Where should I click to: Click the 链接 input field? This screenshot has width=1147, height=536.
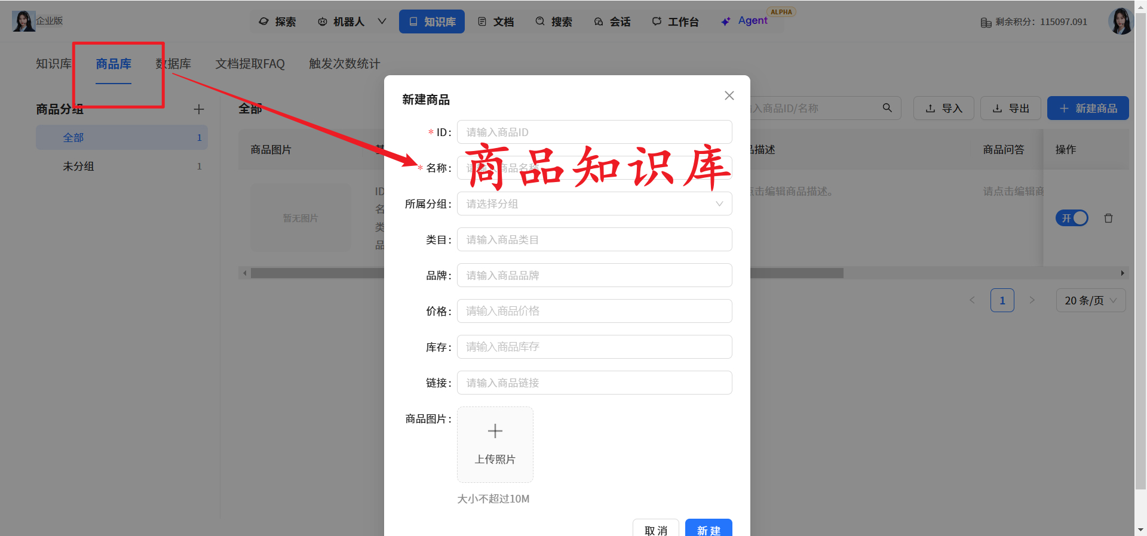(x=594, y=383)
